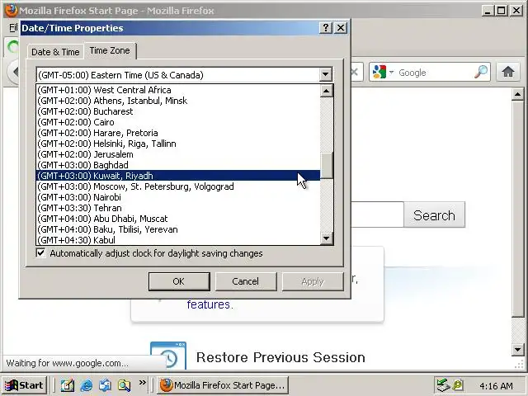Open the Windows Start menu
The height and width of the screenshot is (396, 528).
(24, 385)
